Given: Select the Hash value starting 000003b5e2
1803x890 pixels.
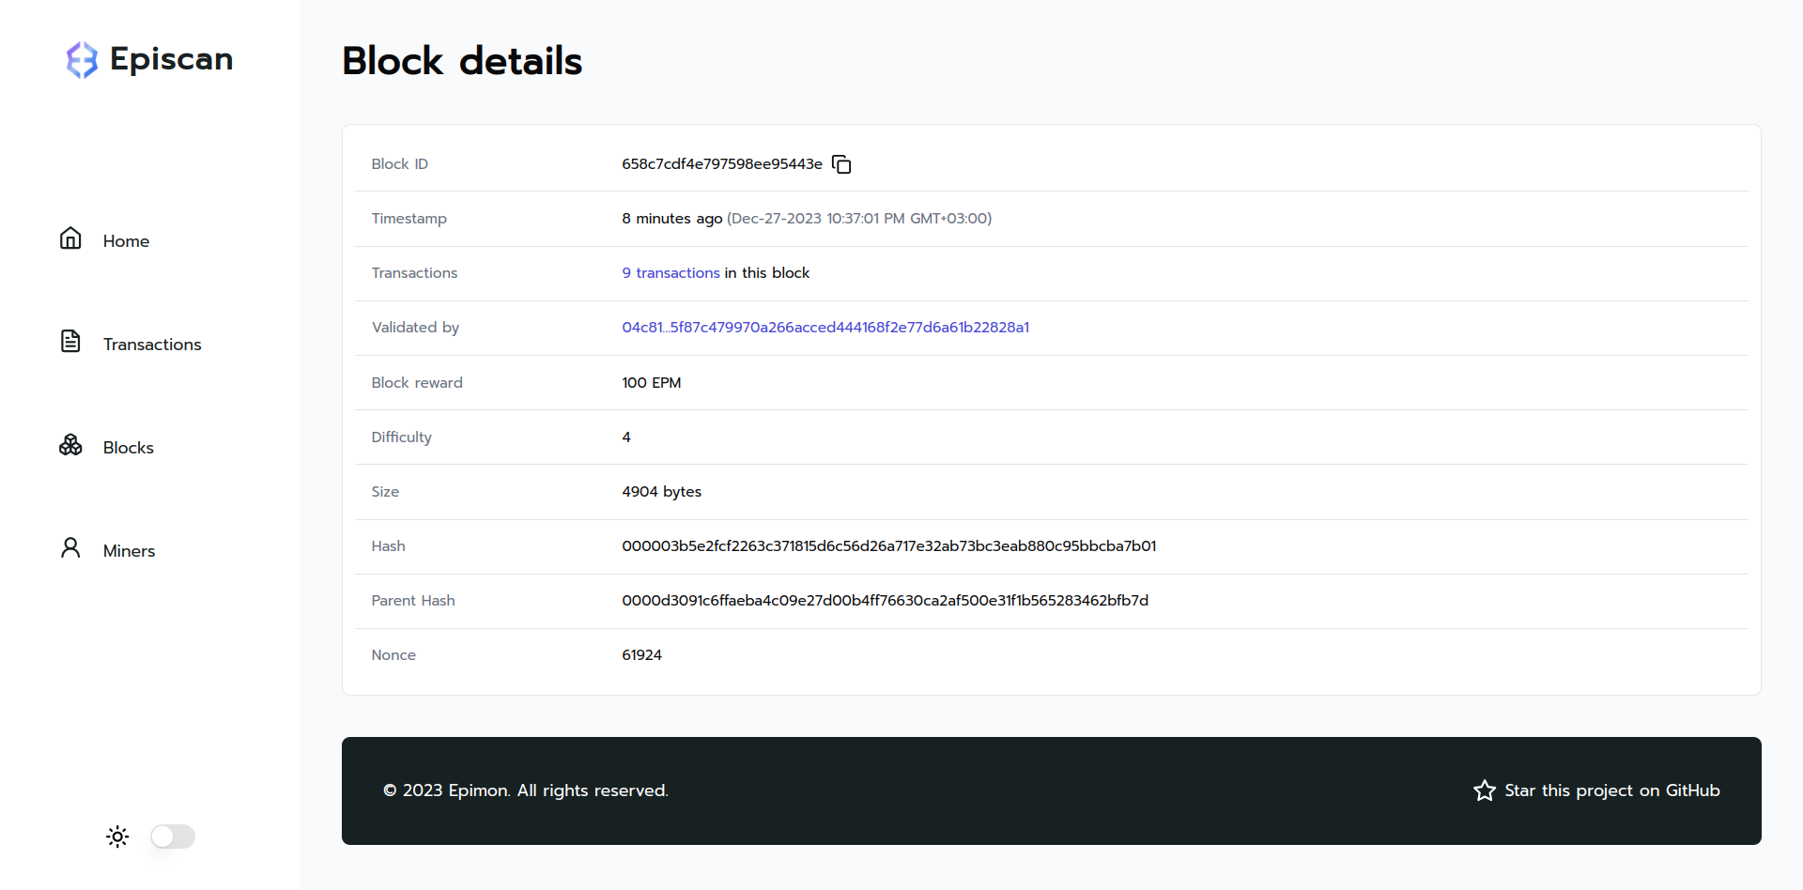Looking at the screenshot, I should (x=889, y=546).
